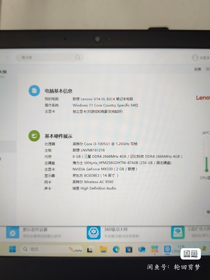The width and height of the screenshot is (210, 280).
Task: Open the Windows Start menu
Action: click(12, 249)
